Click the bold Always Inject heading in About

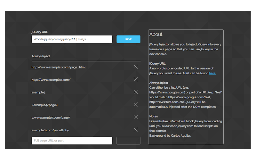159,83
